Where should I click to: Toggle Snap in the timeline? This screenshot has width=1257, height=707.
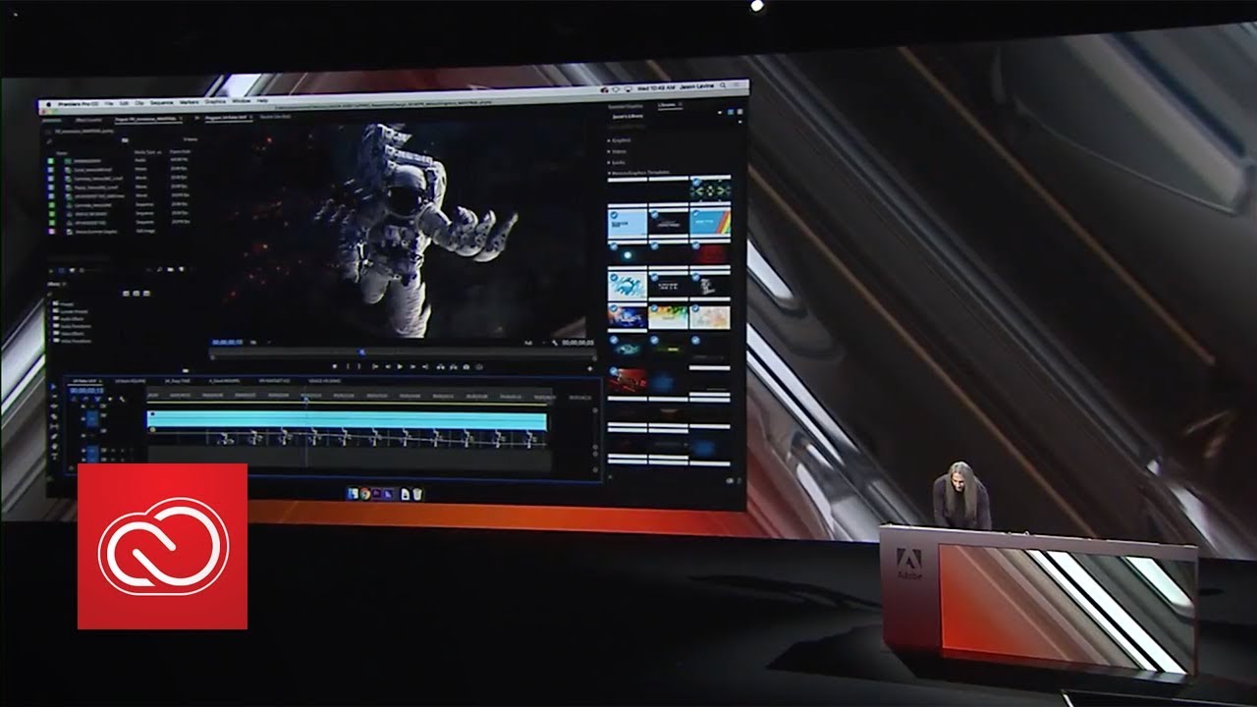(x=85, y=399)
